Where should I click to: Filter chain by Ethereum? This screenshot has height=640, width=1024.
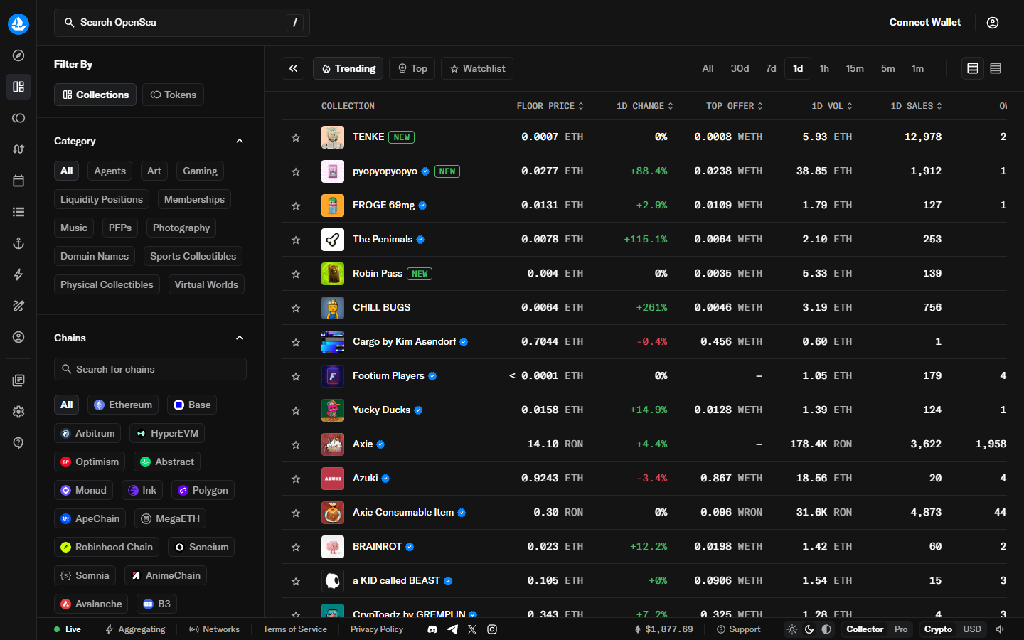click(x=123, y=405)
